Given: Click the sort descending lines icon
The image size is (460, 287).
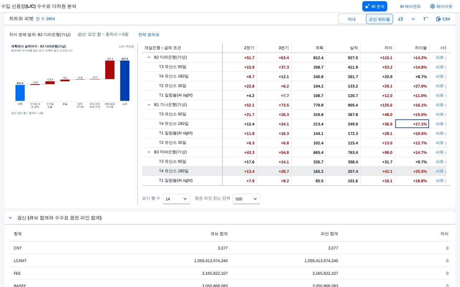Looking at the screenshot, I should pyautogui.click(x=401, y=19).
